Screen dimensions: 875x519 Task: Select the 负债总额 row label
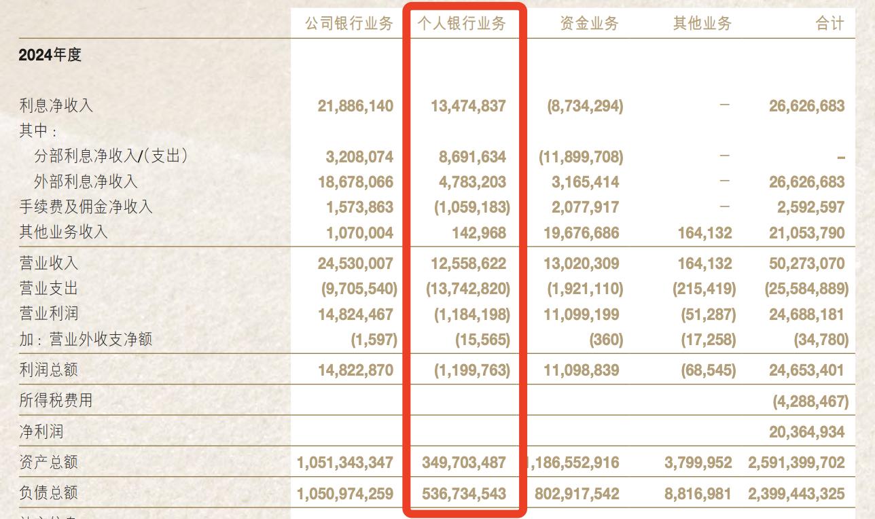[49, 493]
